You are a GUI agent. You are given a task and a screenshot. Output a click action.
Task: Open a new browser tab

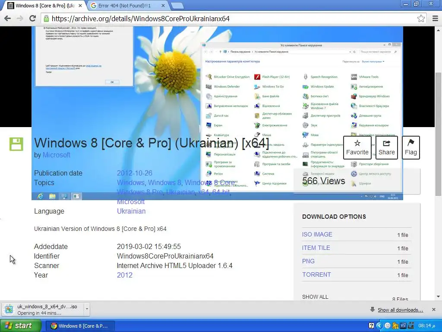coord(177,6)
